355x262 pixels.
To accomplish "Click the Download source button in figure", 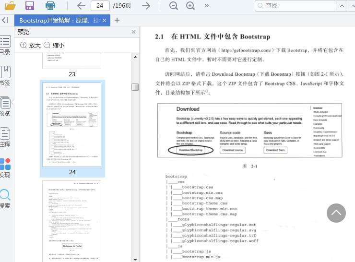I will coord(233,150).
